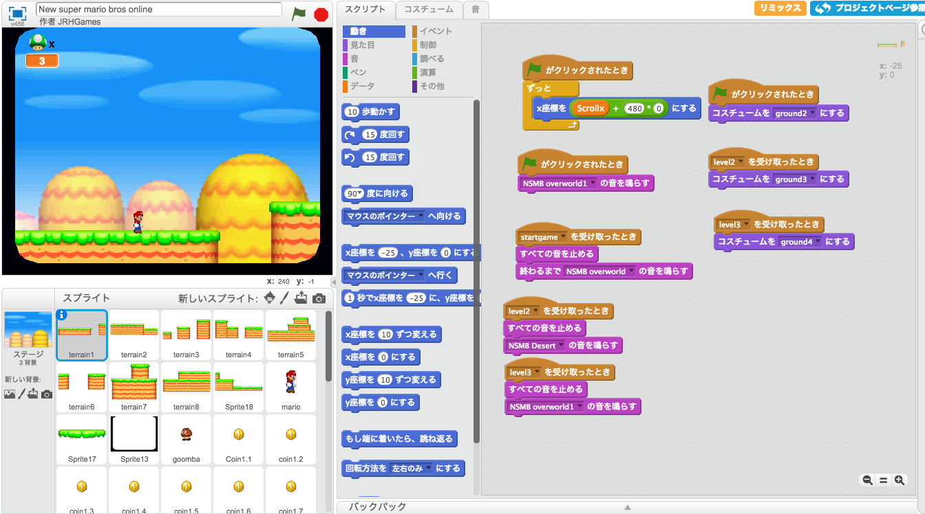
Task: Zoom in on the scripts area
Action: pos(900,480)
